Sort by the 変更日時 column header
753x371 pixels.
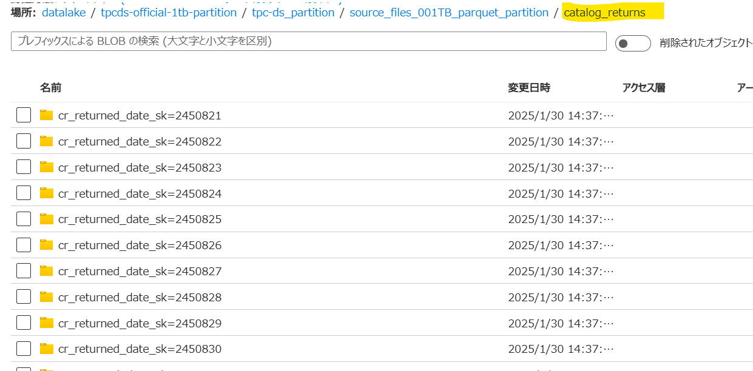click(529, 88)
